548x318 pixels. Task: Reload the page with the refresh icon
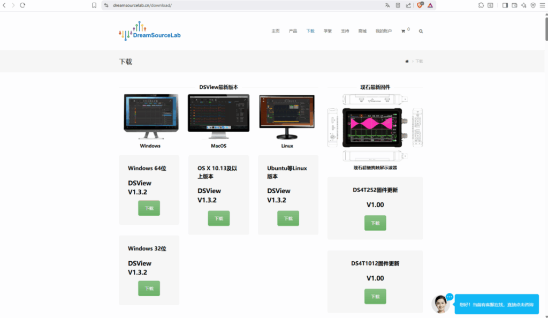[22, 5]
